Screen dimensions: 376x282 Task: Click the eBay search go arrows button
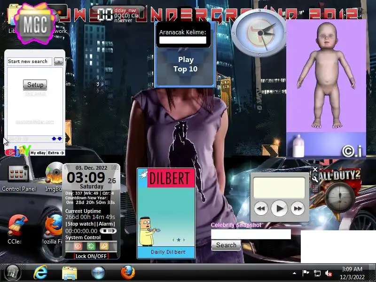tap(58, 62)
